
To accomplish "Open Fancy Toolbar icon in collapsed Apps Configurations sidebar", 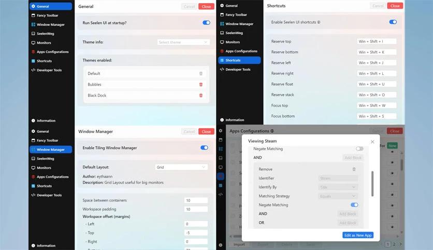I will click(x=221, y=140).
